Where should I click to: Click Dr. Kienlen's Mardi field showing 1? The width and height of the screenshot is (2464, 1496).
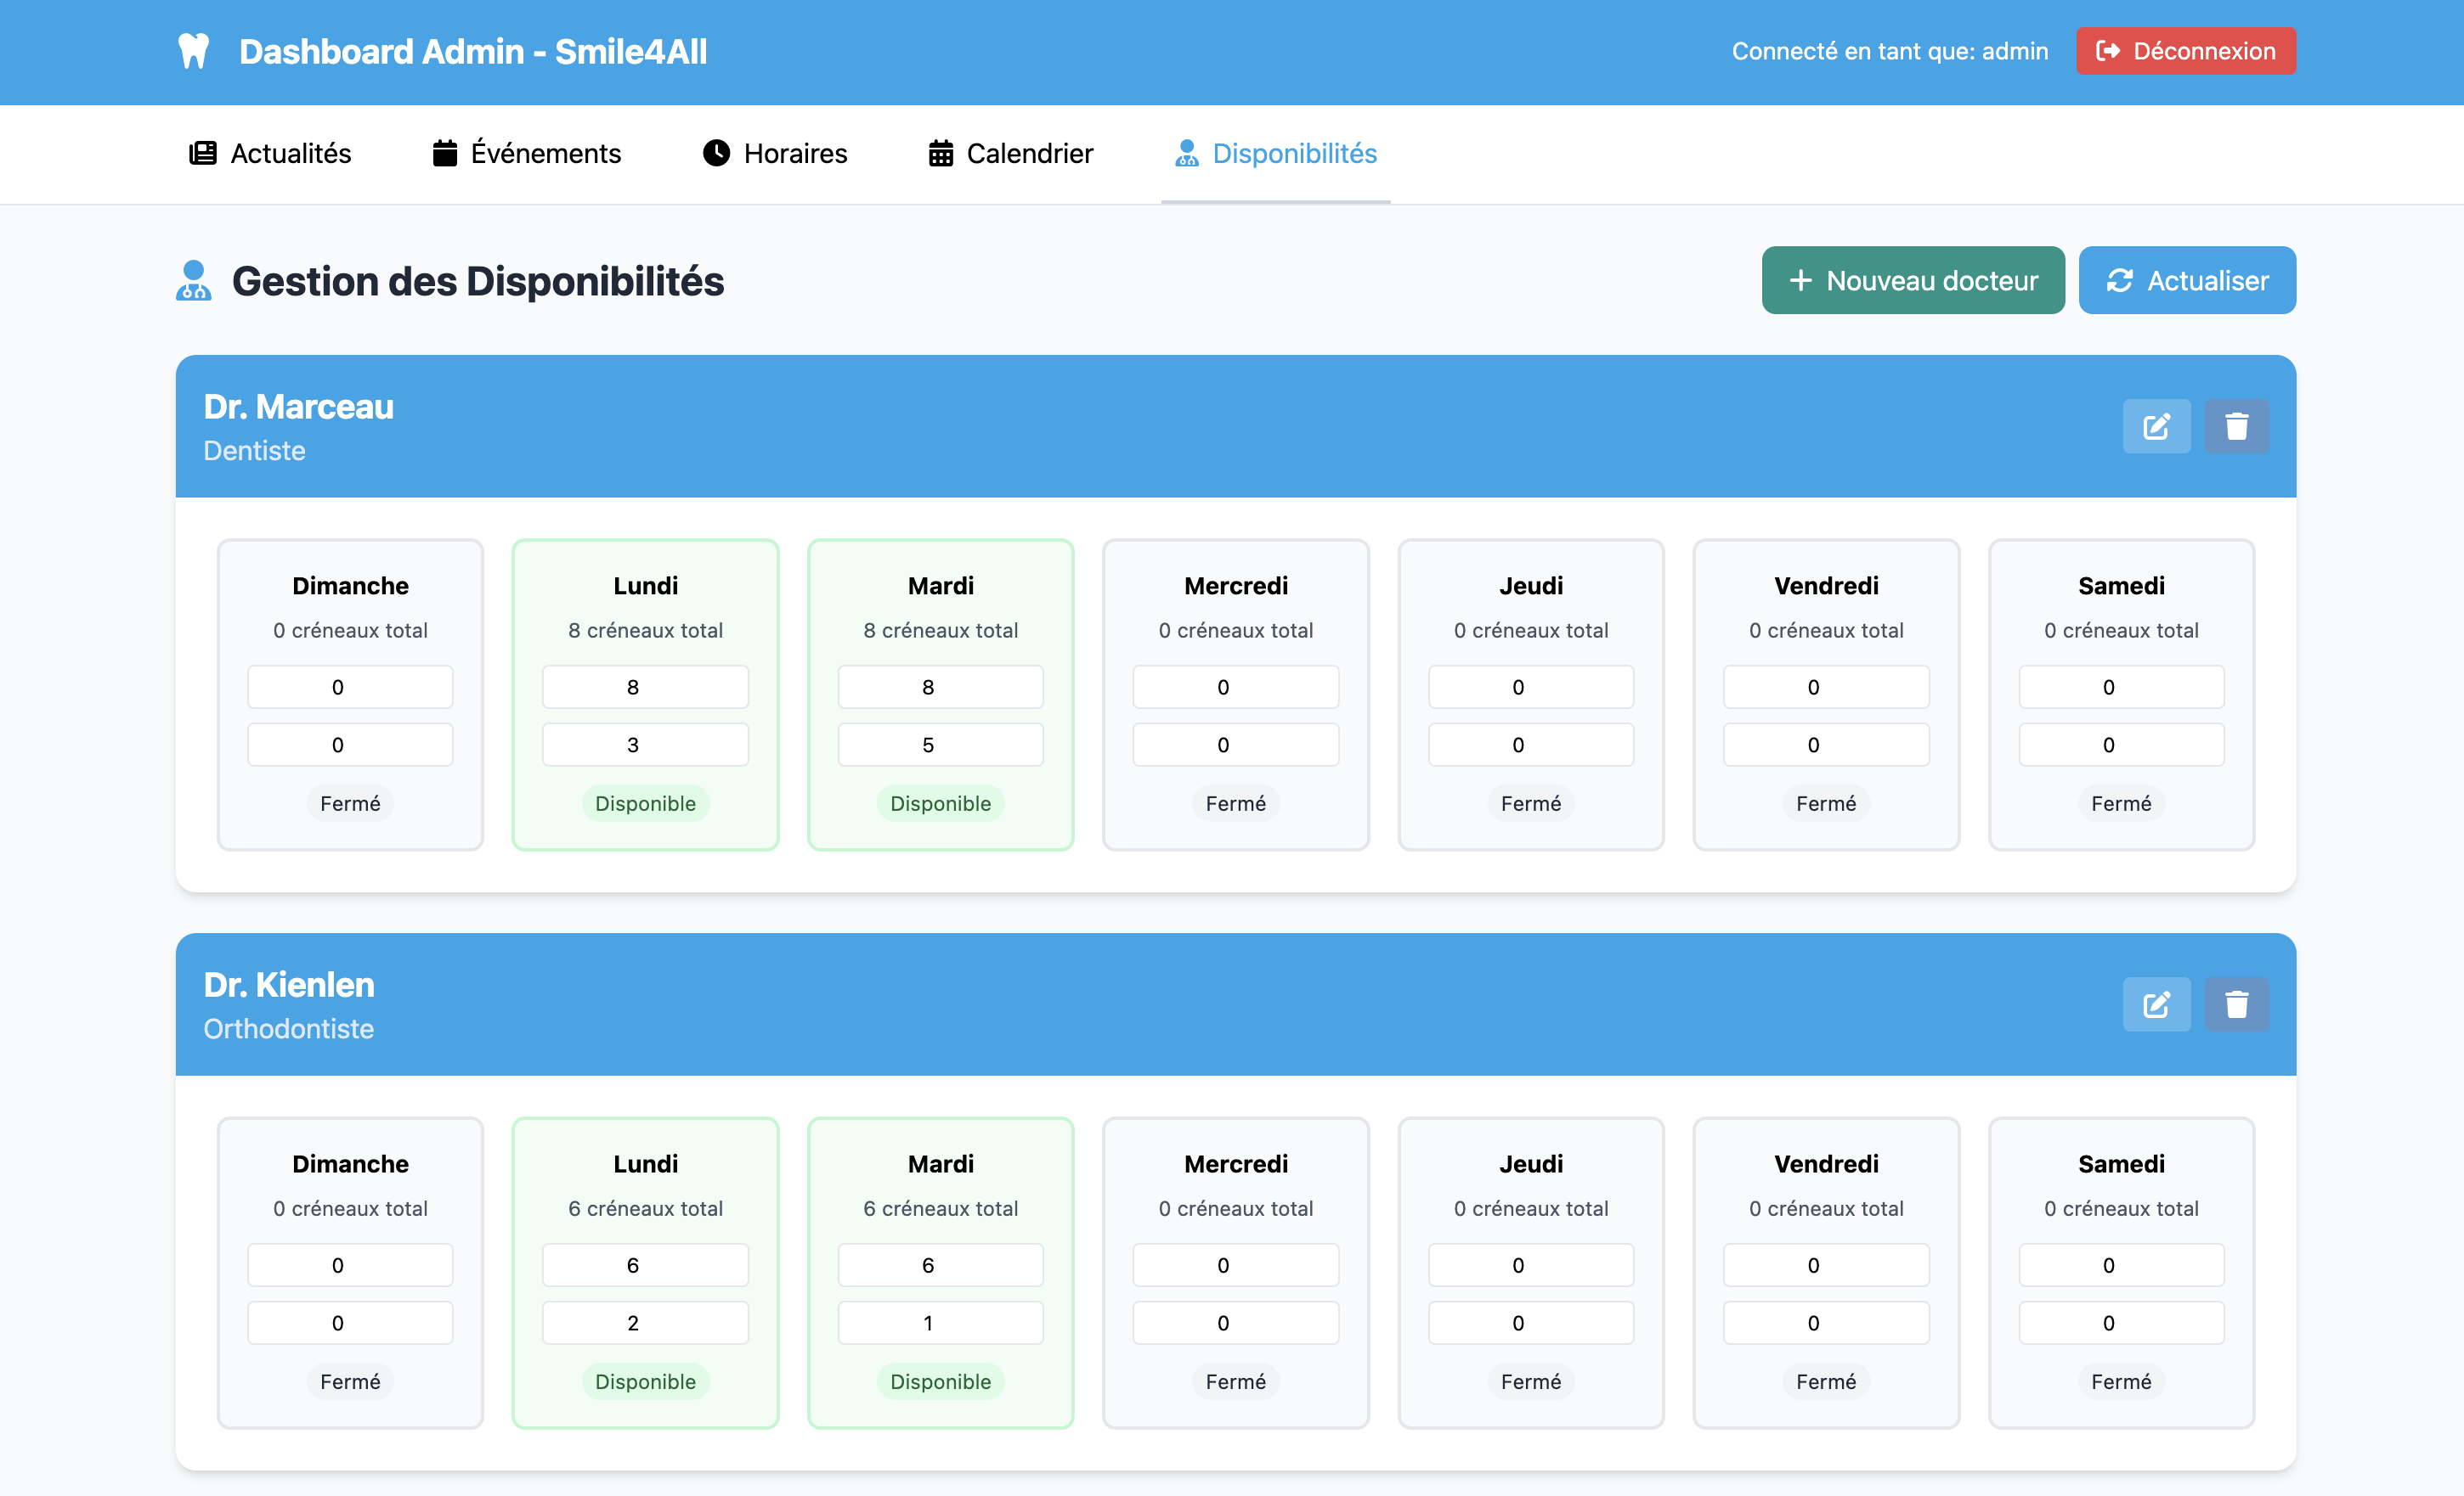pos(940,1323)
